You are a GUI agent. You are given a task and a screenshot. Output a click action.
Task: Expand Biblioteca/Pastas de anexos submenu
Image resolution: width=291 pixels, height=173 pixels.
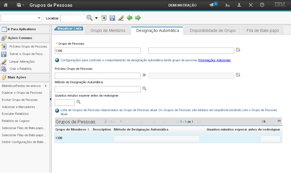(x=46, y=86)
